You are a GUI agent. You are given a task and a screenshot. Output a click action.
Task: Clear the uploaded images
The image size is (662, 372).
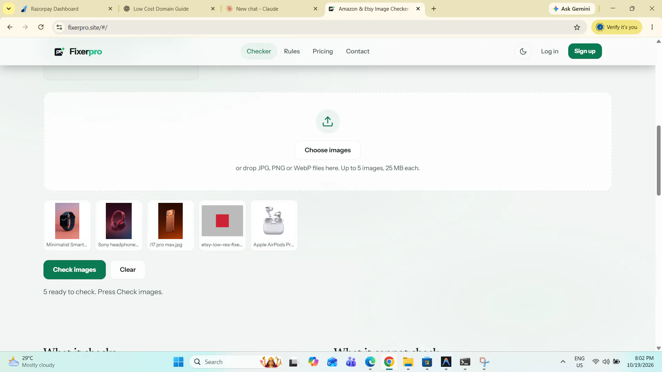coord(128,270)
